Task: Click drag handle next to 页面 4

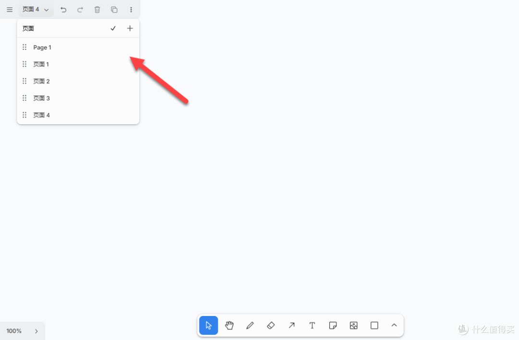Action: pos(25,115)
